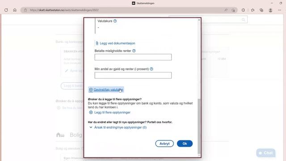This screenshot has width=286, height=161.
Task: Click the help icon next to Valutakurs
Action: click(x=115, y=21)
